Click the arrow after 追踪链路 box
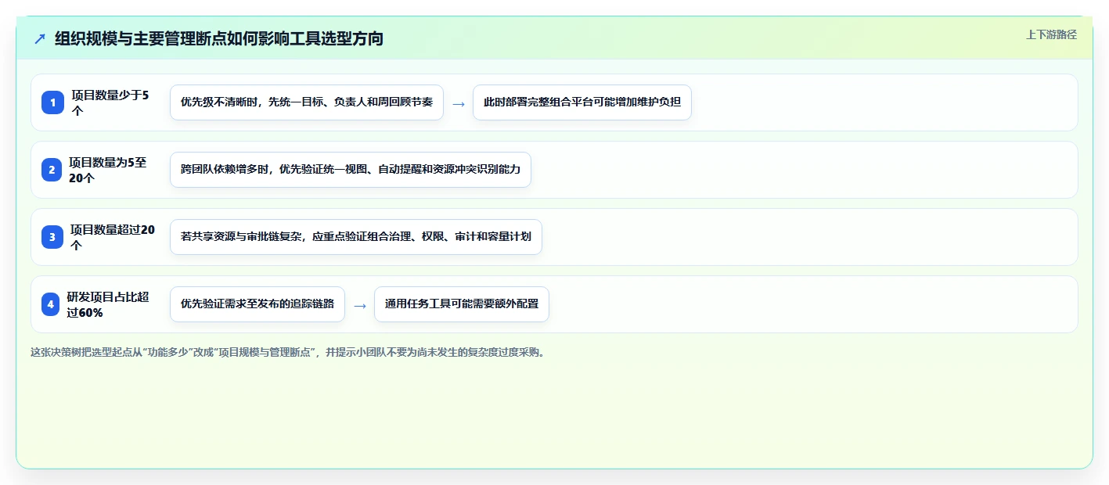Image resolution: width=1109 pixels, height=485 pixels. pyautogui.click(x=360, y=305)
